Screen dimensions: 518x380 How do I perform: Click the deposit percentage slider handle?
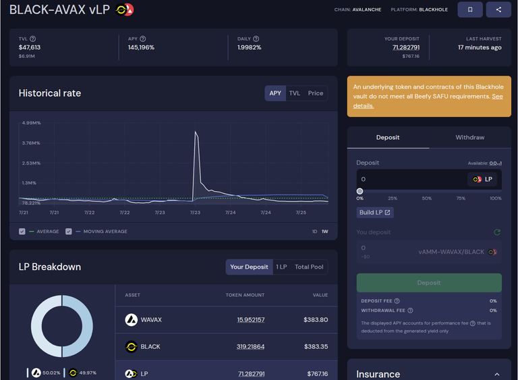[359, 191]
